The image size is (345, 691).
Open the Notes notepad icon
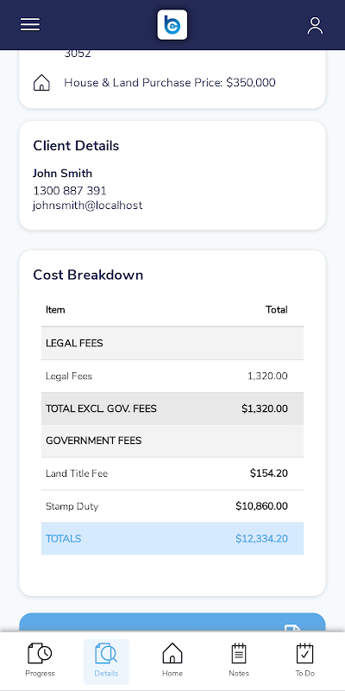(x=239, y=653)
